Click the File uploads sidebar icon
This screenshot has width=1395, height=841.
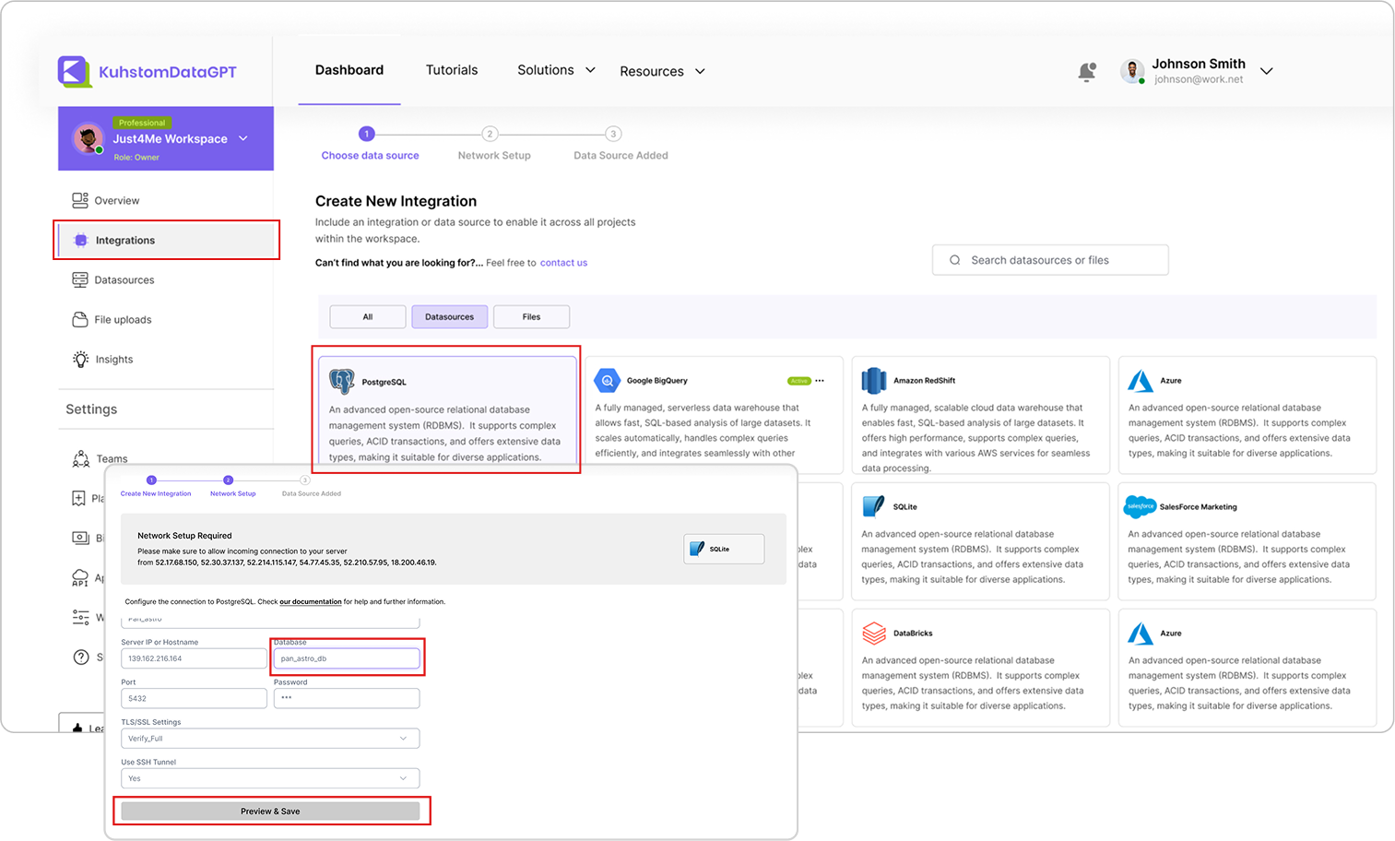(x=80, y=319)
